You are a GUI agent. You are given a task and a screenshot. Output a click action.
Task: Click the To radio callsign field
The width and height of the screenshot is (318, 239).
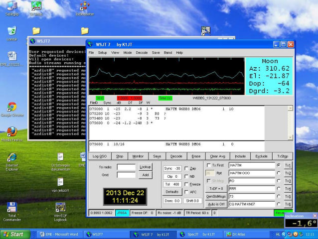point(126,167)
